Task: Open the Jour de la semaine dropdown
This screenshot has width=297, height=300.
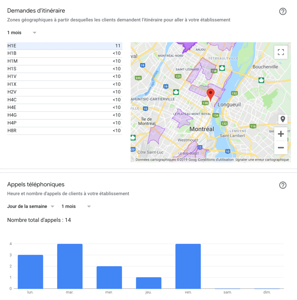Action: [x=31, y=206]
